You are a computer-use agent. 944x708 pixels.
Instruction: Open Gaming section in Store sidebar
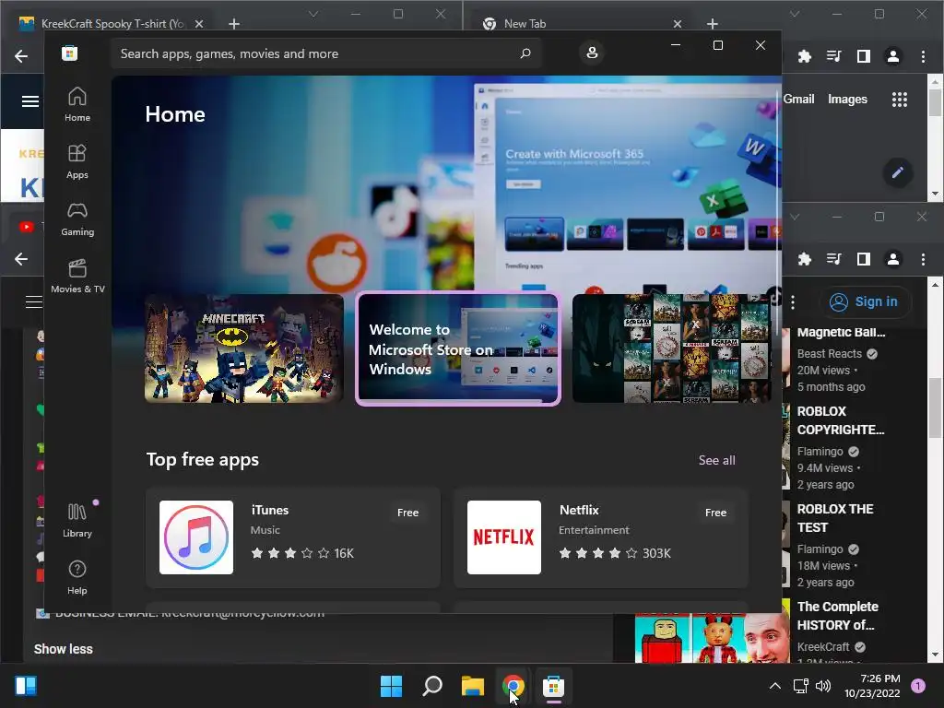pos(77,218)
